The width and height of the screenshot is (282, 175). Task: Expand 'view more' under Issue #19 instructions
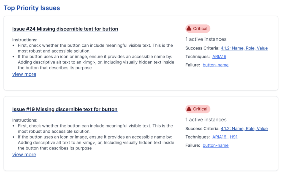click(x=24, y=155)
